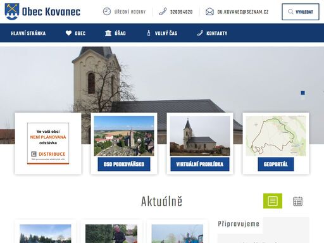The height and width of the screenshot is (243, 324).
Task: Select the first blue slider indicator dot
Action: [x=302, y=93]
